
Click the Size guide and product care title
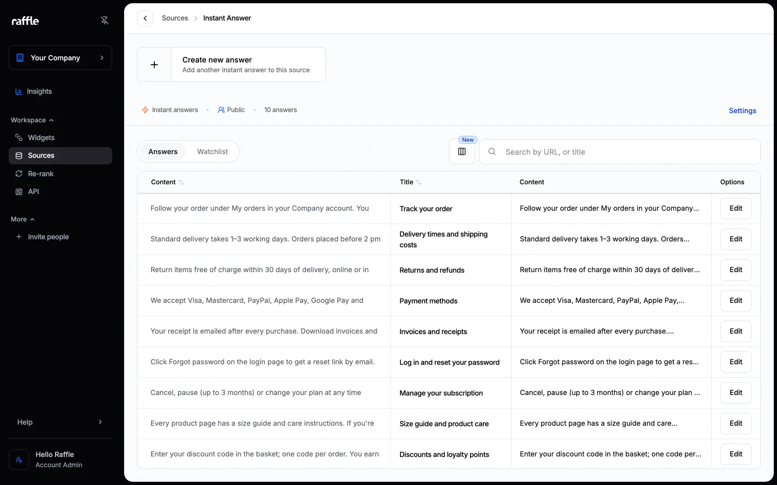[x=444, y=424]
